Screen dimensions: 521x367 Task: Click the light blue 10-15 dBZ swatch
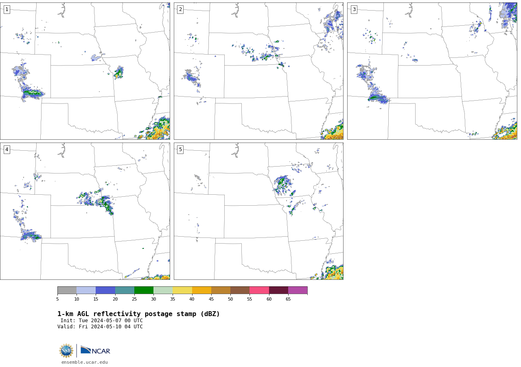point(86,290)
